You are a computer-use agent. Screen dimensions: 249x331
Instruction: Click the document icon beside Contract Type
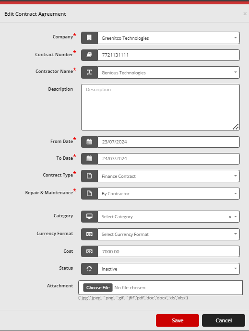89,176
